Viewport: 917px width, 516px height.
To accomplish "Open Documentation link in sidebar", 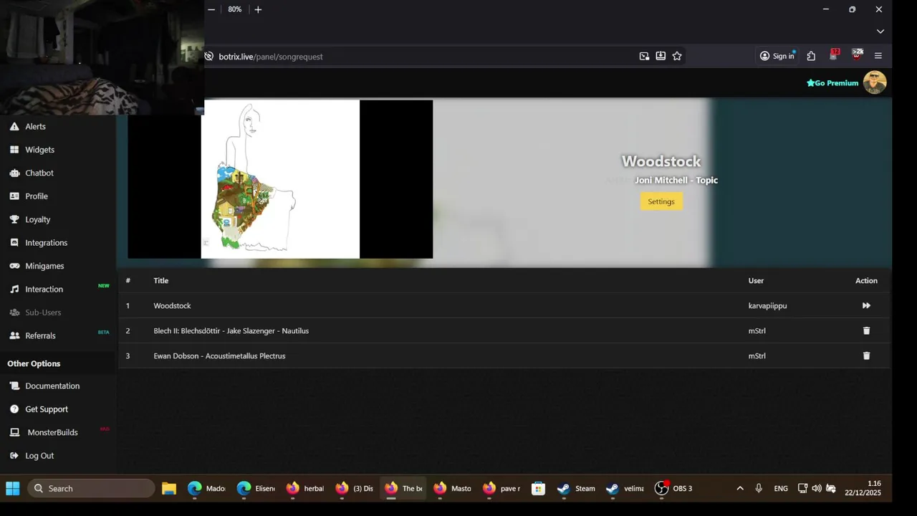I will [52, 386].
